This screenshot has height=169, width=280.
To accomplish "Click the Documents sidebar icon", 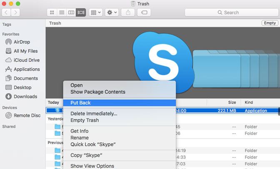I will [x=8, y=78].
